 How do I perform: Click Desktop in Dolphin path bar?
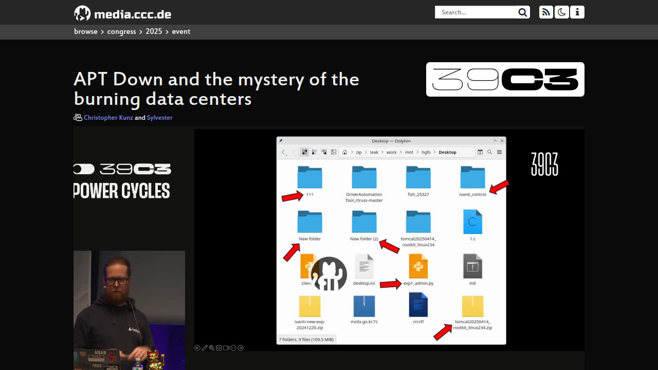click(x=448, y=152)
